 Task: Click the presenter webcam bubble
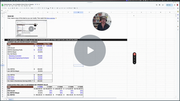[x=102, y=21]
